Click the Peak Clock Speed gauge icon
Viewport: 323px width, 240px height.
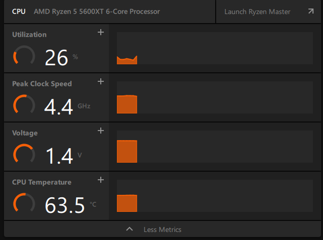point(24,105)
